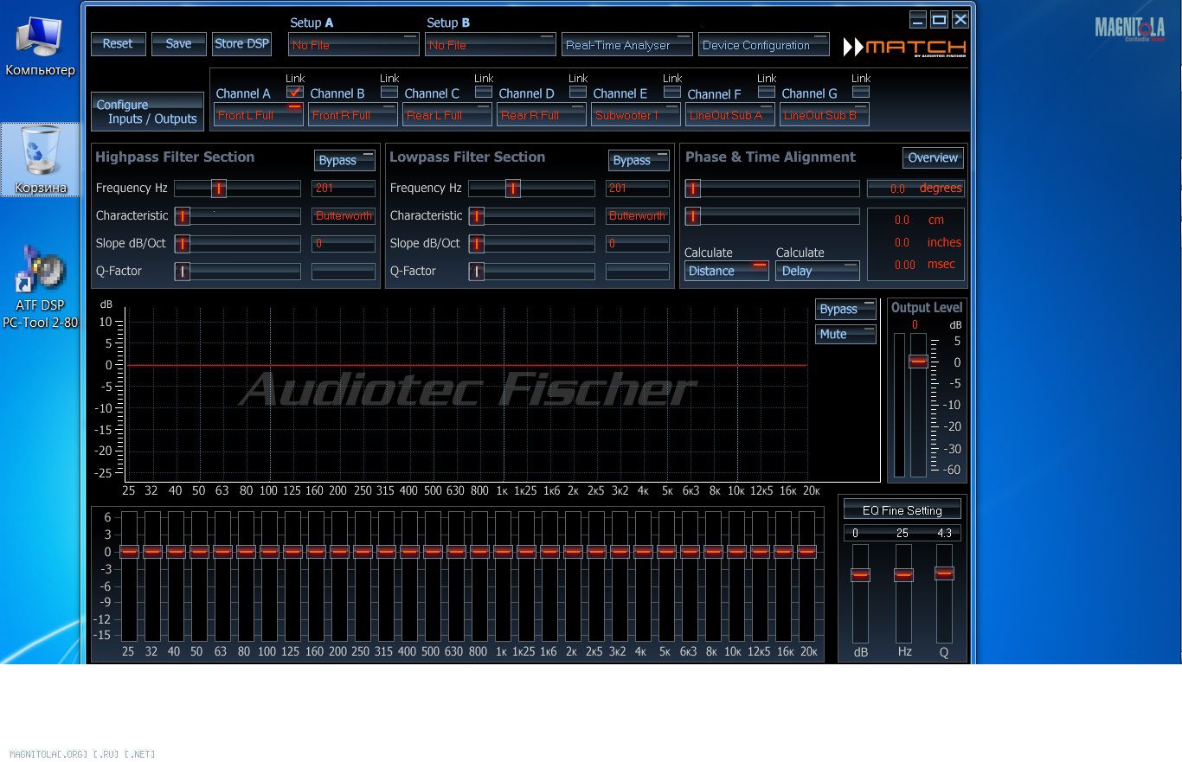This screenshot has width=1182, height=762.
Task: Click the 63 Hz EQ band fader
Action: pos(222,551)
